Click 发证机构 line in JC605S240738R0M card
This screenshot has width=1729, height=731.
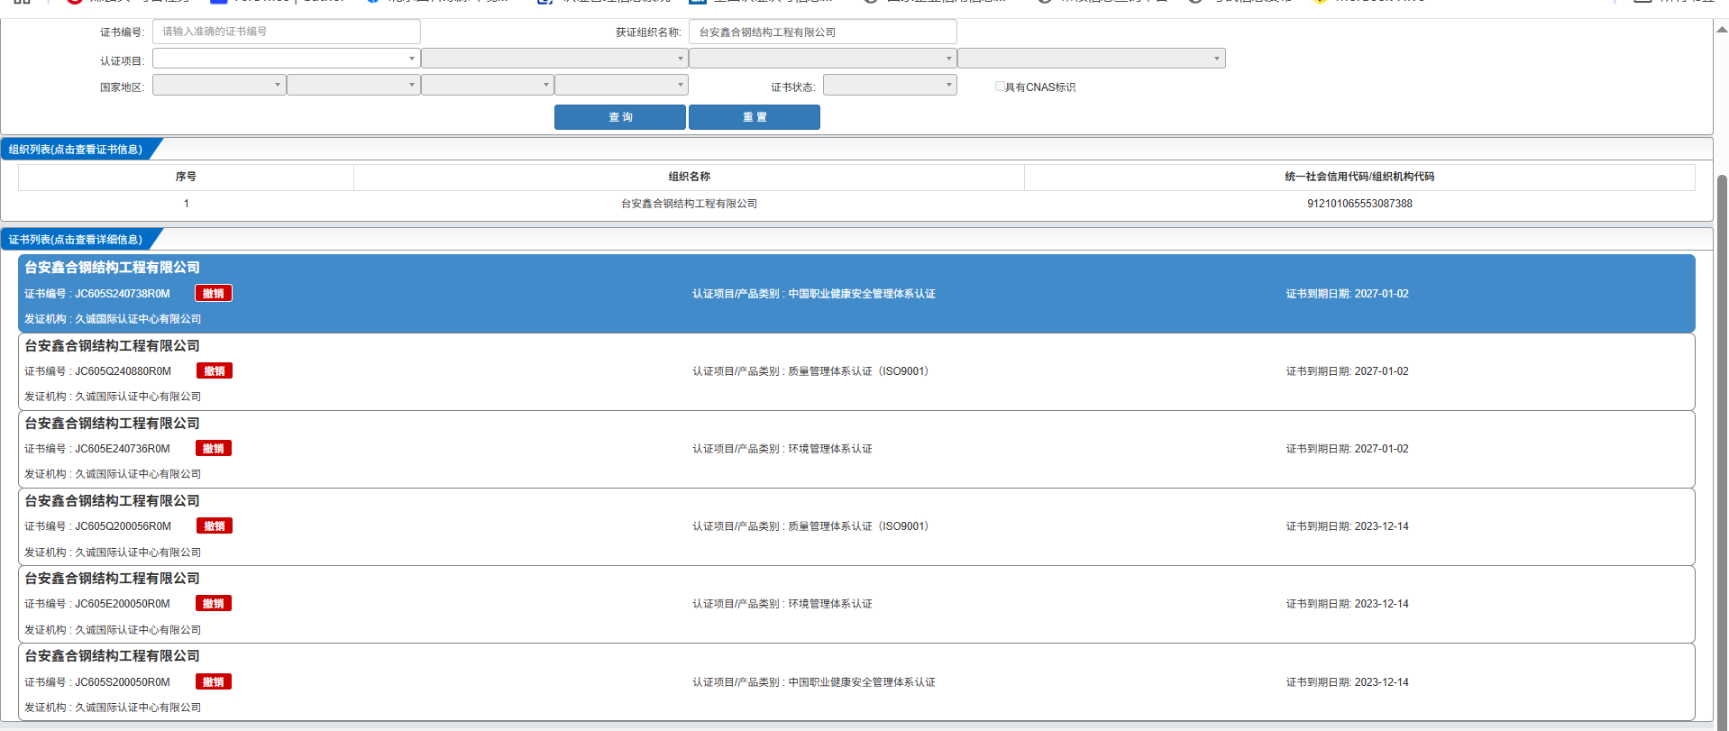pos(113,319)
